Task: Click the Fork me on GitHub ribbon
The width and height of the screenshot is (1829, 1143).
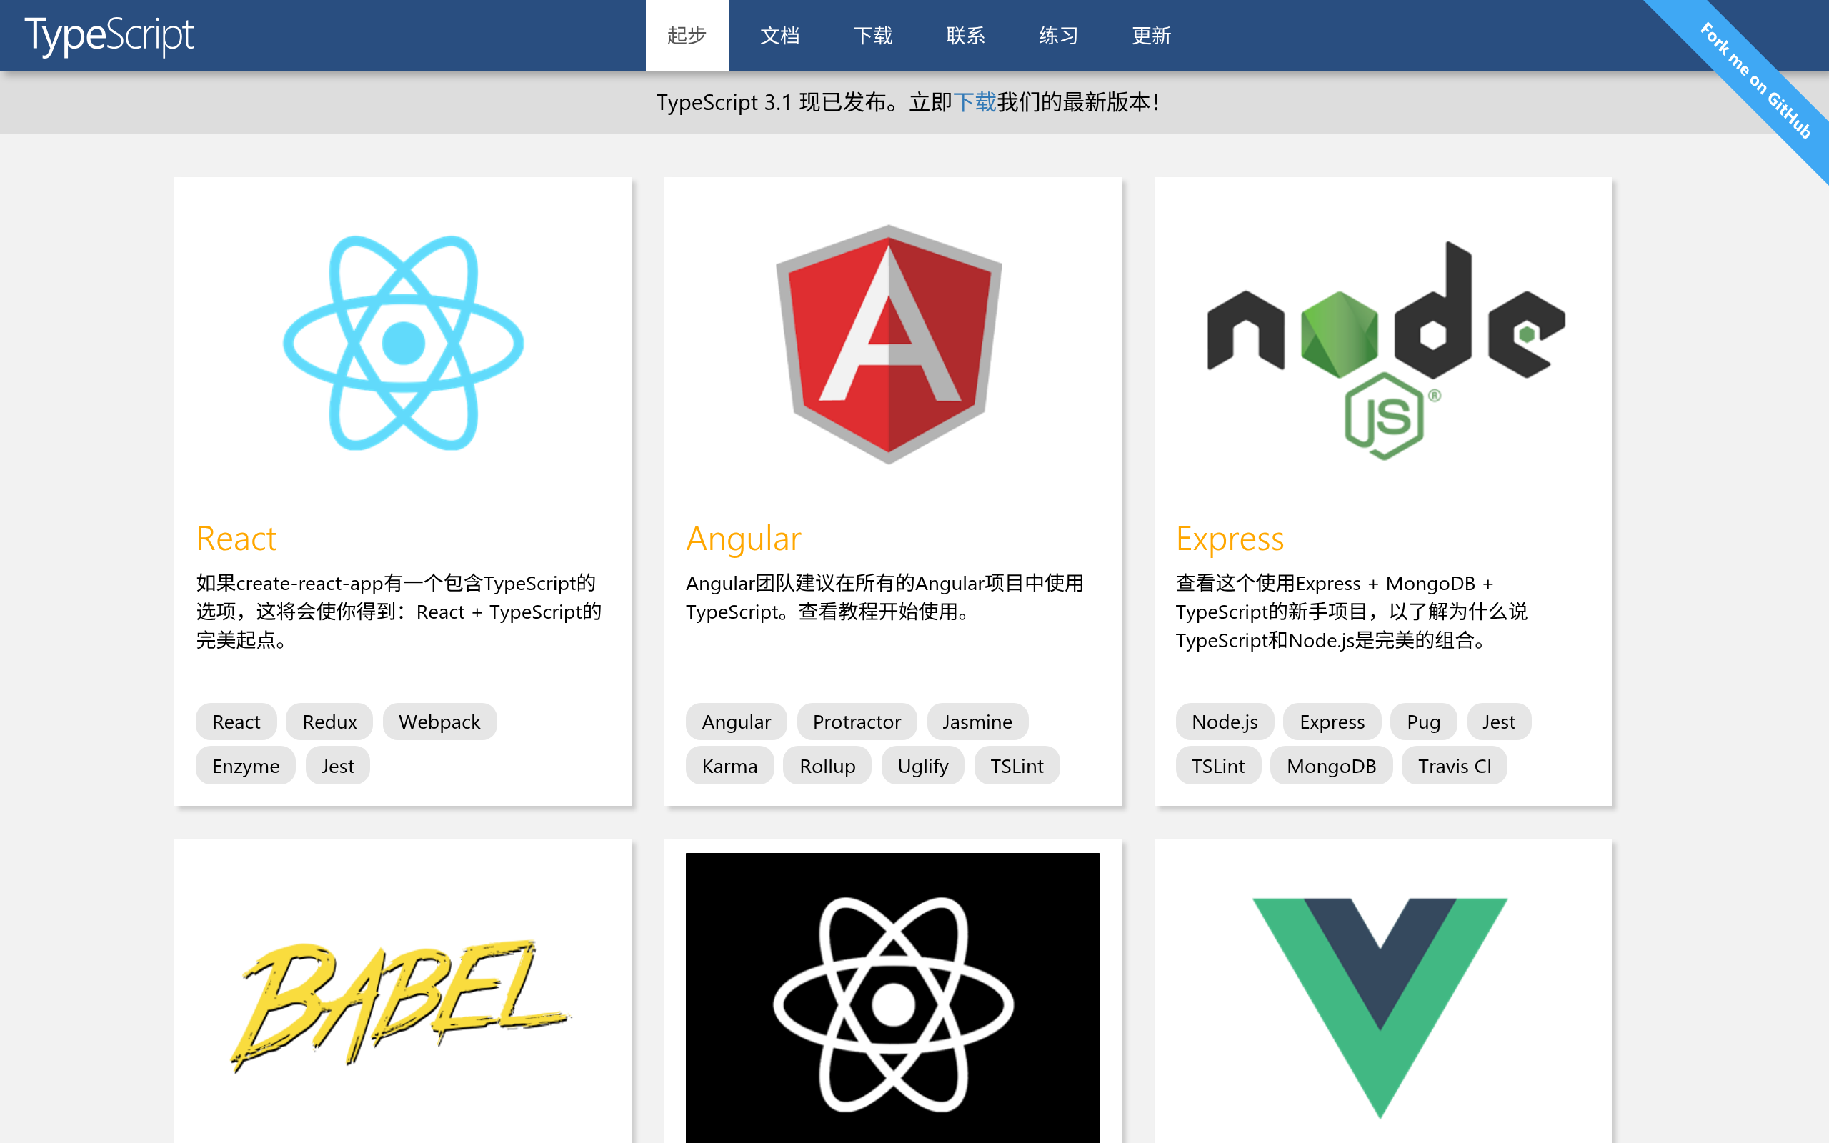Action: pyautogui.click(x=1755, y=80)
